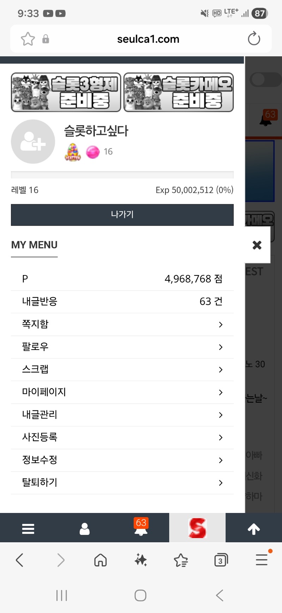Tap the experience progress bar
This screenshot has height=613, width=282.
coord(122,175)
